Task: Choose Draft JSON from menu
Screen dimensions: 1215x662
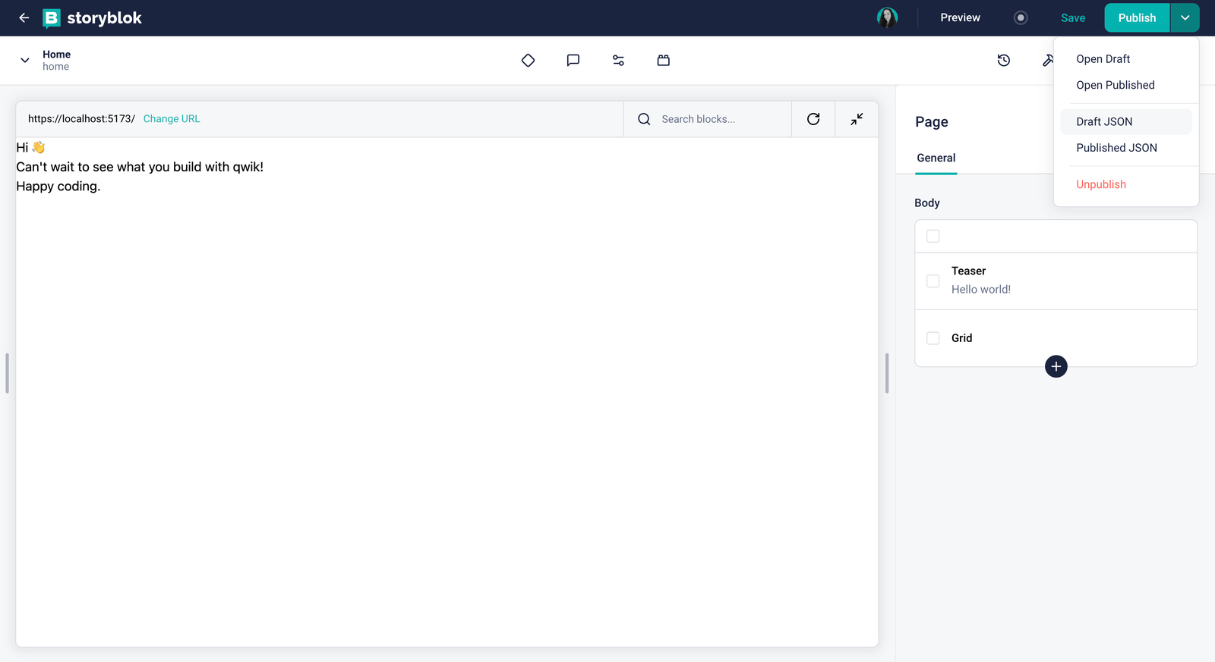Action: (x=1126, y=121)
